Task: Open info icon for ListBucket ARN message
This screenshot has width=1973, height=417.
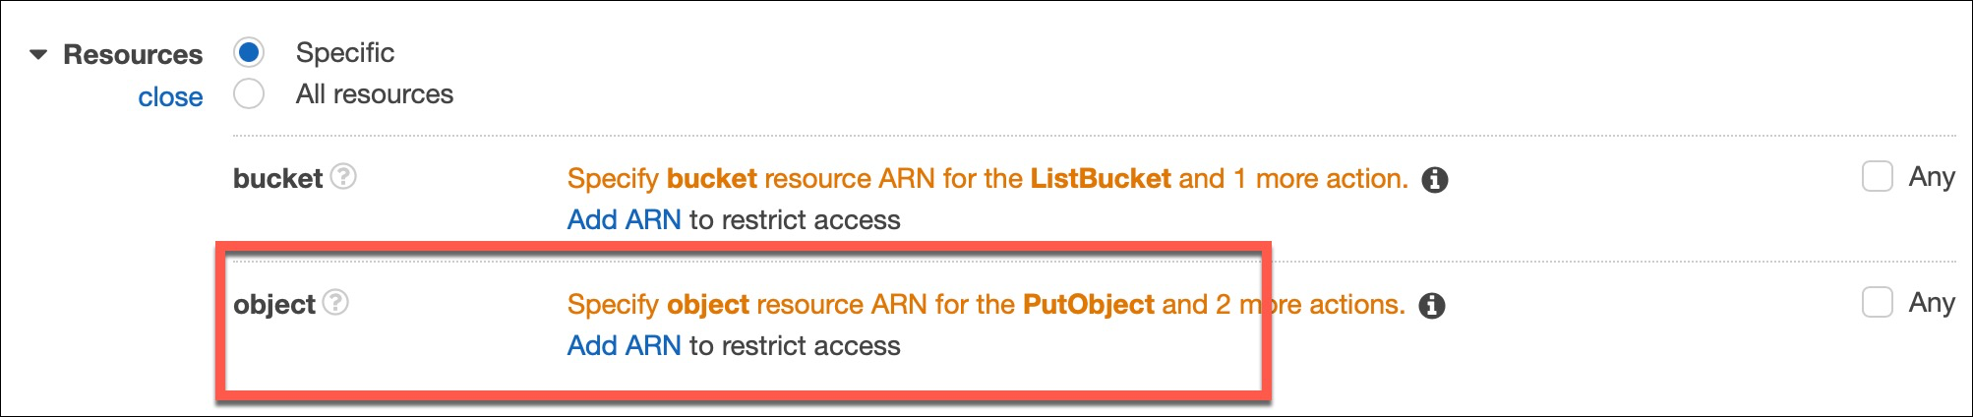Action: [1435, 180]
